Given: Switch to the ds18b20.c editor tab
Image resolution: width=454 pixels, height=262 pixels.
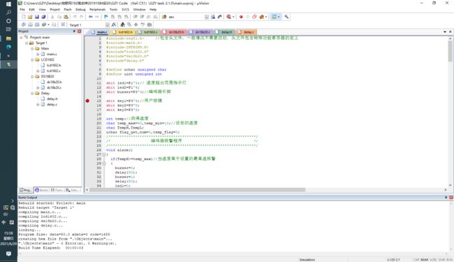Looking at the screenshot, I should click(200, 32).
